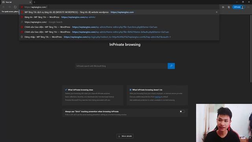The image size is (252, 142).
Task: Click the webcam video overlay thumbnail
Action: coord(224,123)
